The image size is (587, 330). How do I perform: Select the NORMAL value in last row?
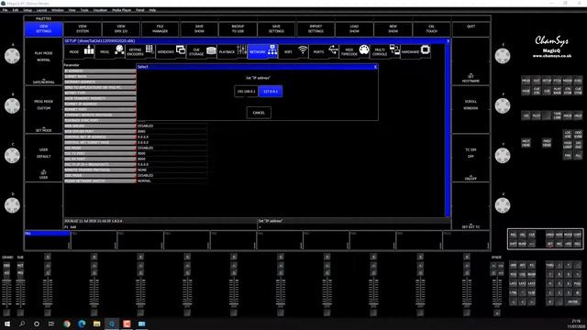[172, 181]
